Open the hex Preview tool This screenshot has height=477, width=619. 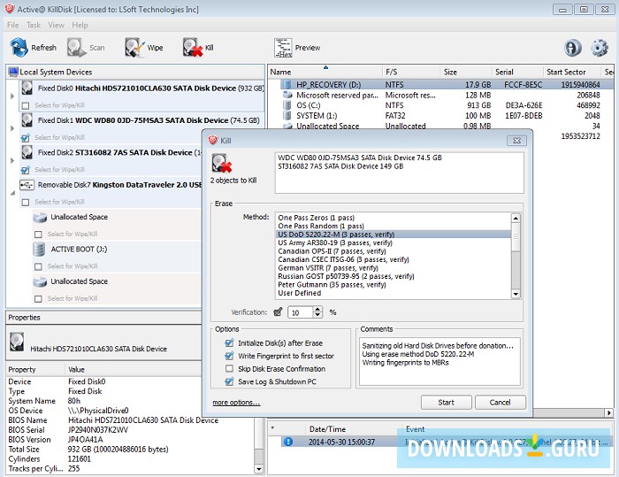[283, 48]
